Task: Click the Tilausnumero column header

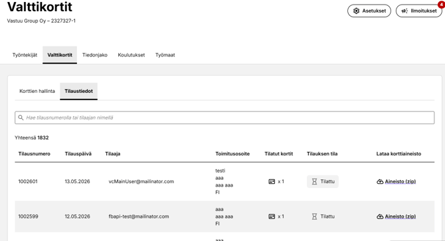Action: click(35, 153)
